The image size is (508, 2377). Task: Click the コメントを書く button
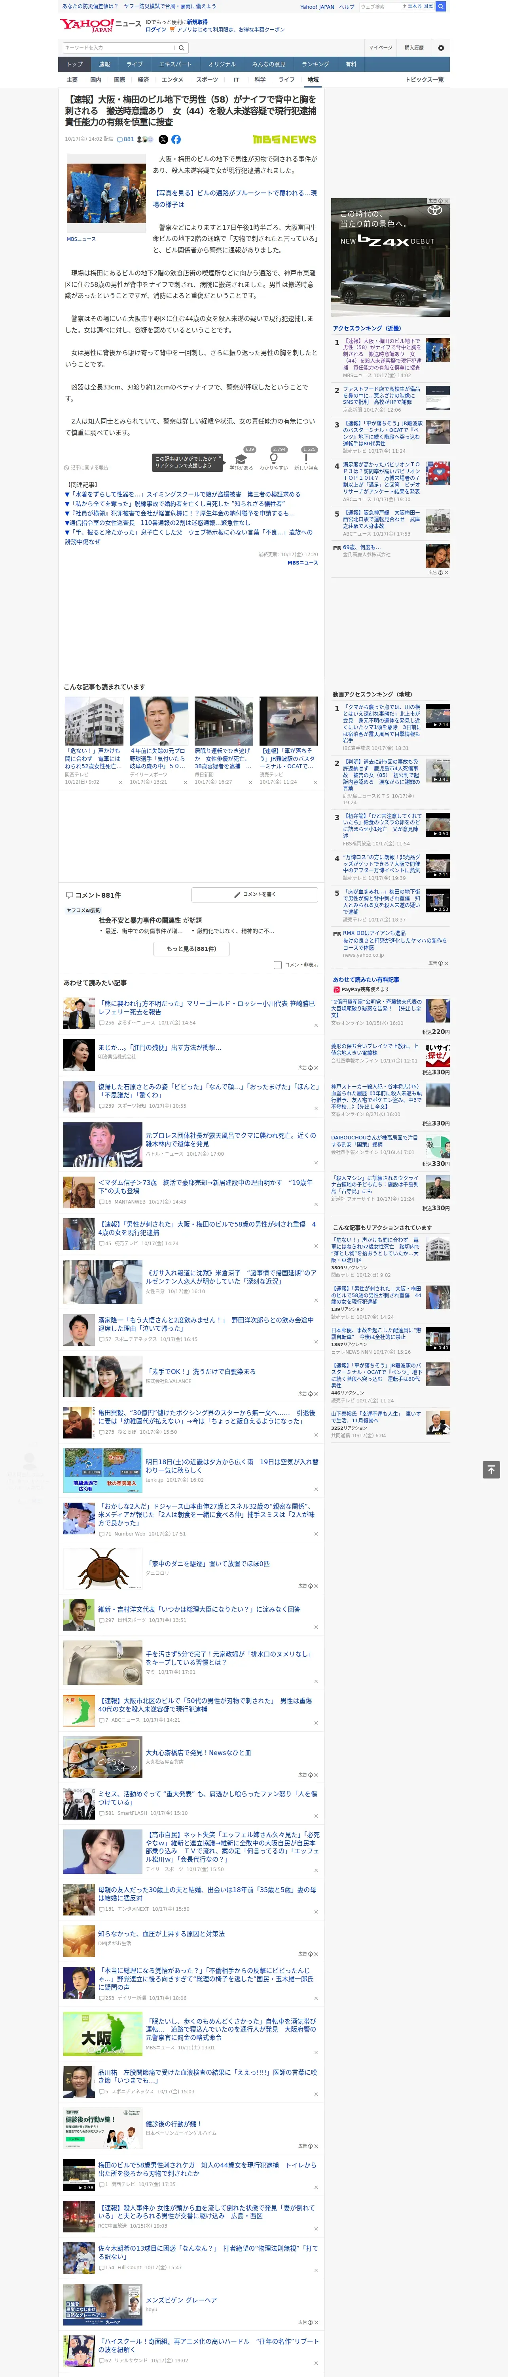click(254, 894)
